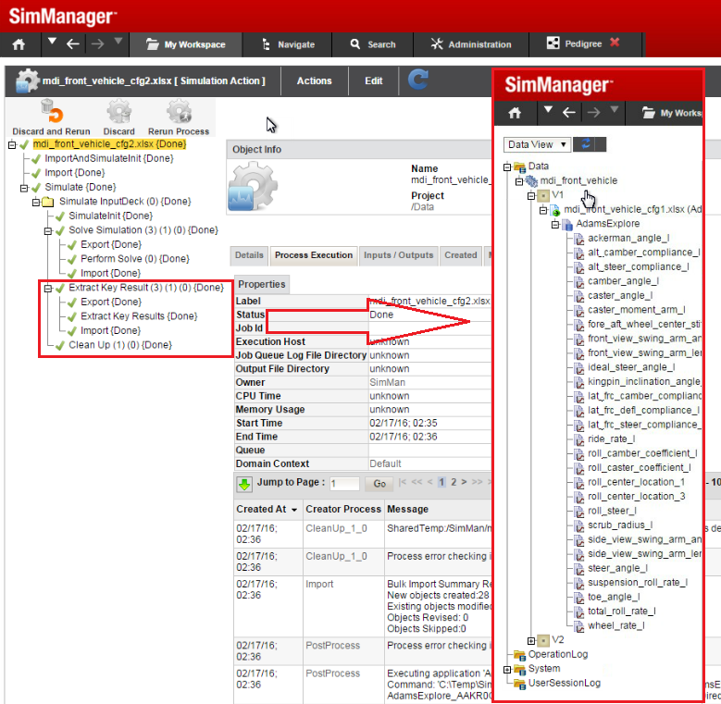Switch to the Inputs / Outputs tab
721x704 pixels.
[398, 255]
